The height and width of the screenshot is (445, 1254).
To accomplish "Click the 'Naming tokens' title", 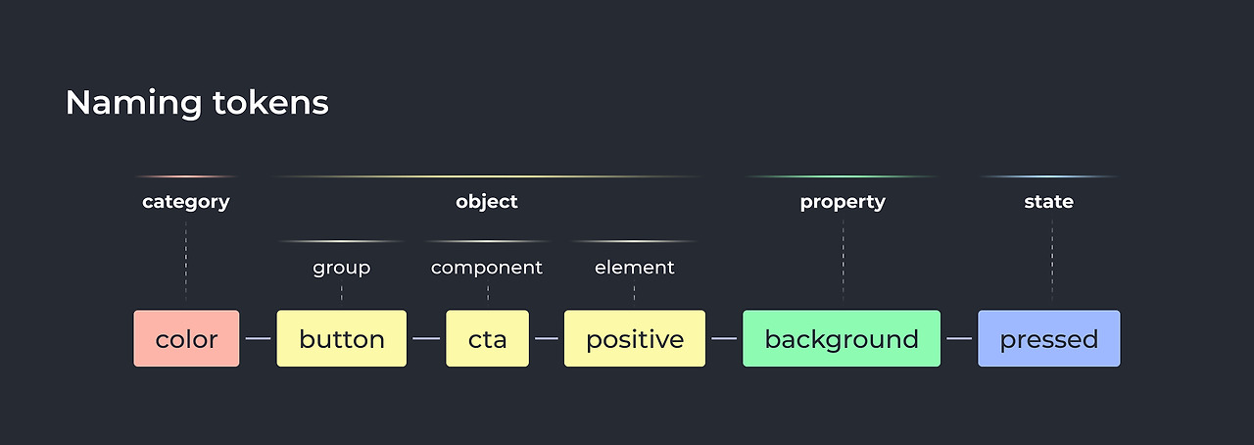I will [197, 103].
